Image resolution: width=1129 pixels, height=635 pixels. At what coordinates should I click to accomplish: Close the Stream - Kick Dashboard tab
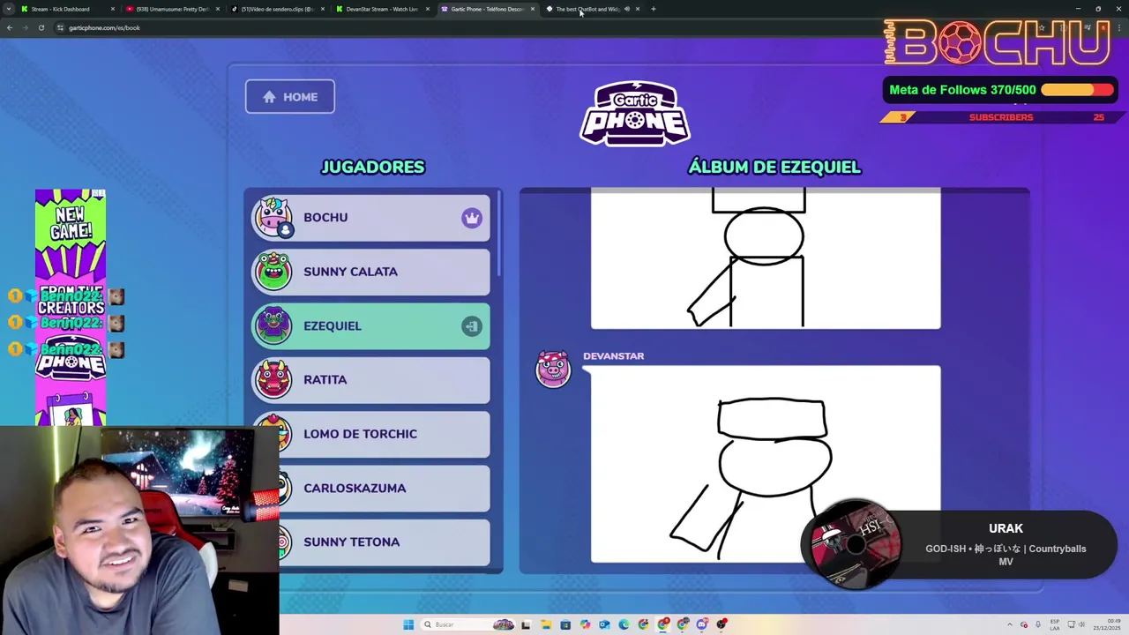112,9
